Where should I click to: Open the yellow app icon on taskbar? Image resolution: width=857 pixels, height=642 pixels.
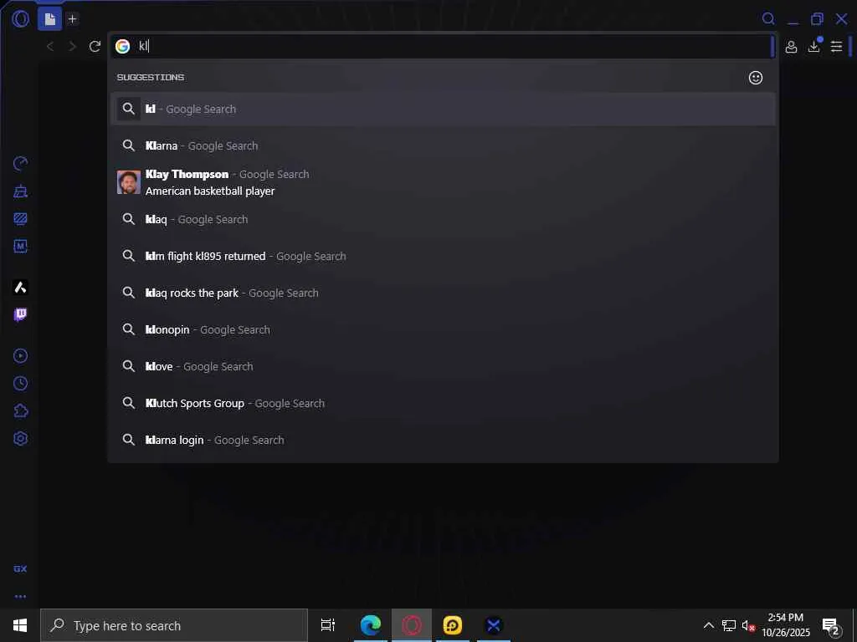tap(453, 625)
